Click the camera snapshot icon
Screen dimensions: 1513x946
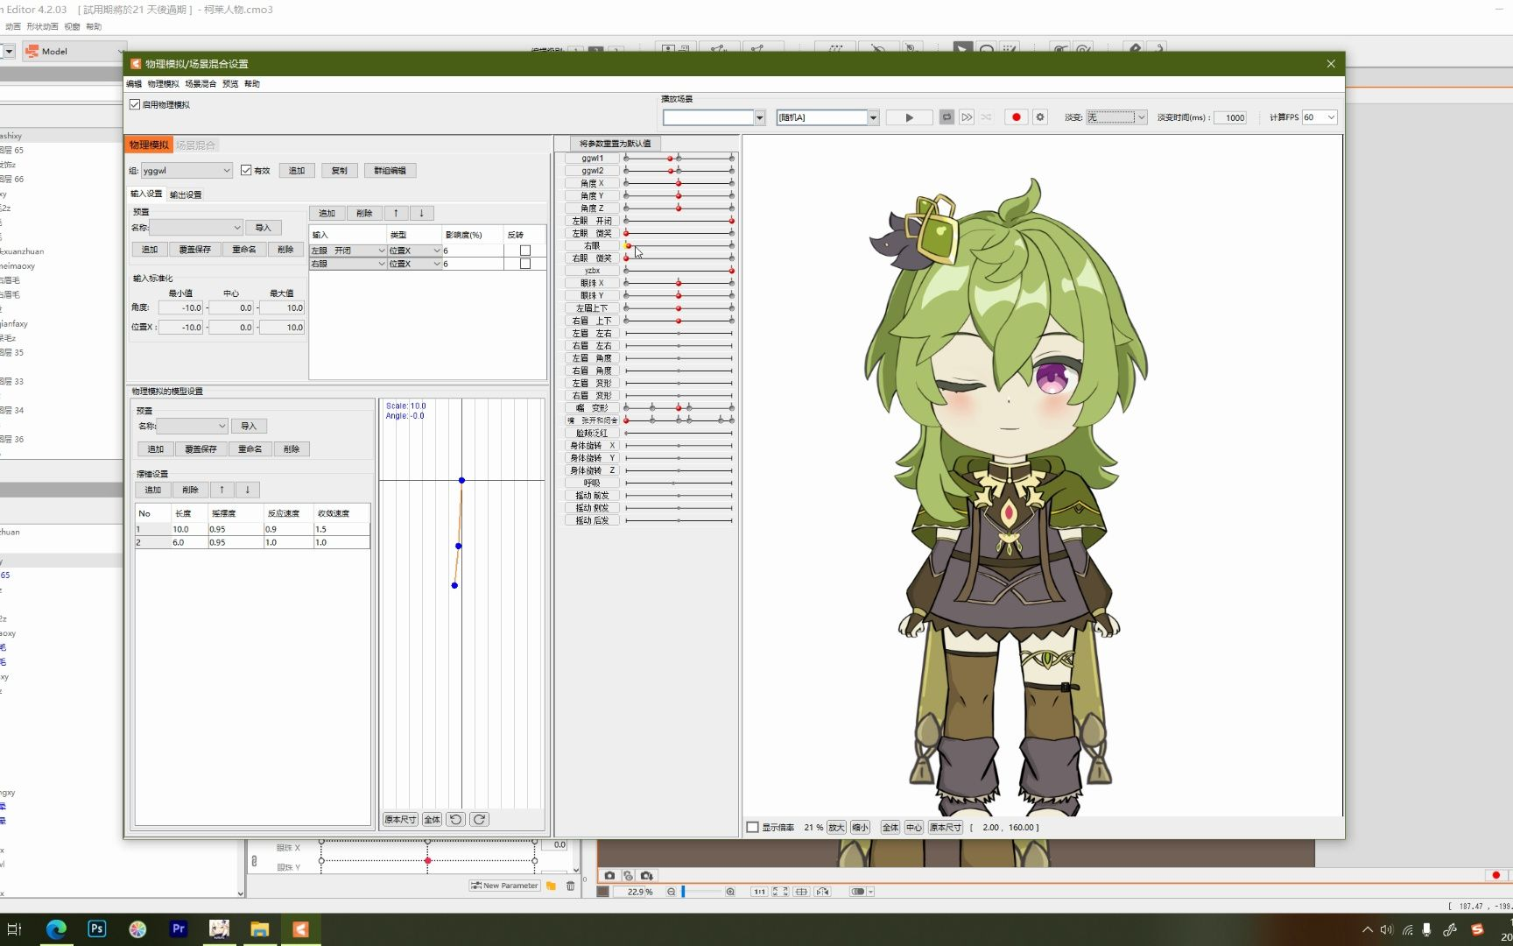pyautogui.click(x=609, y=875)
